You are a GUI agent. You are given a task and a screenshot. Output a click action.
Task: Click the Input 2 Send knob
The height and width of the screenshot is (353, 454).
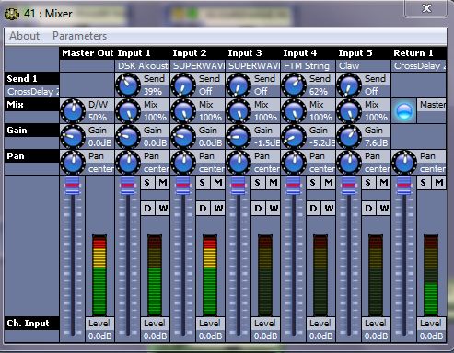point(183,85)
